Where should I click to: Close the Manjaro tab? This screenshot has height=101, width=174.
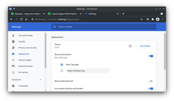point(44,14)
